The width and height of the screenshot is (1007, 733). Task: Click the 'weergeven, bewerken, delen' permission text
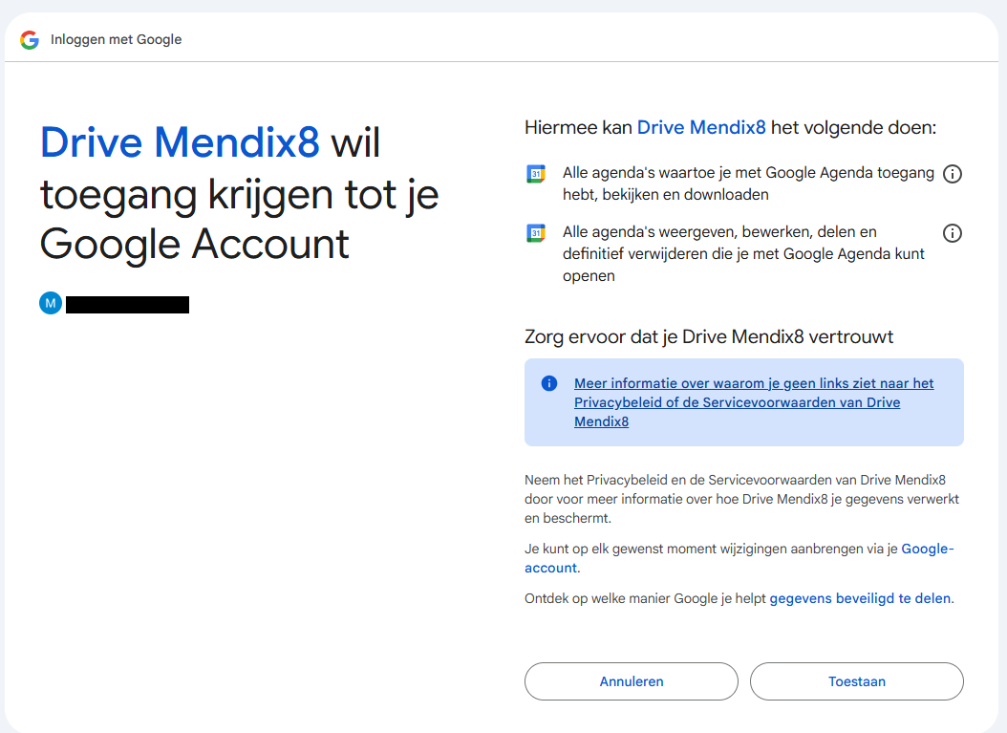pos(743,253)
